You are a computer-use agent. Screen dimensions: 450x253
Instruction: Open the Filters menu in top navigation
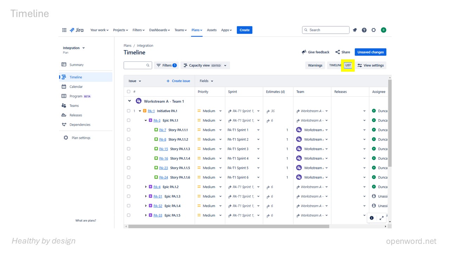pyautogui.click(x=139, y=30)
